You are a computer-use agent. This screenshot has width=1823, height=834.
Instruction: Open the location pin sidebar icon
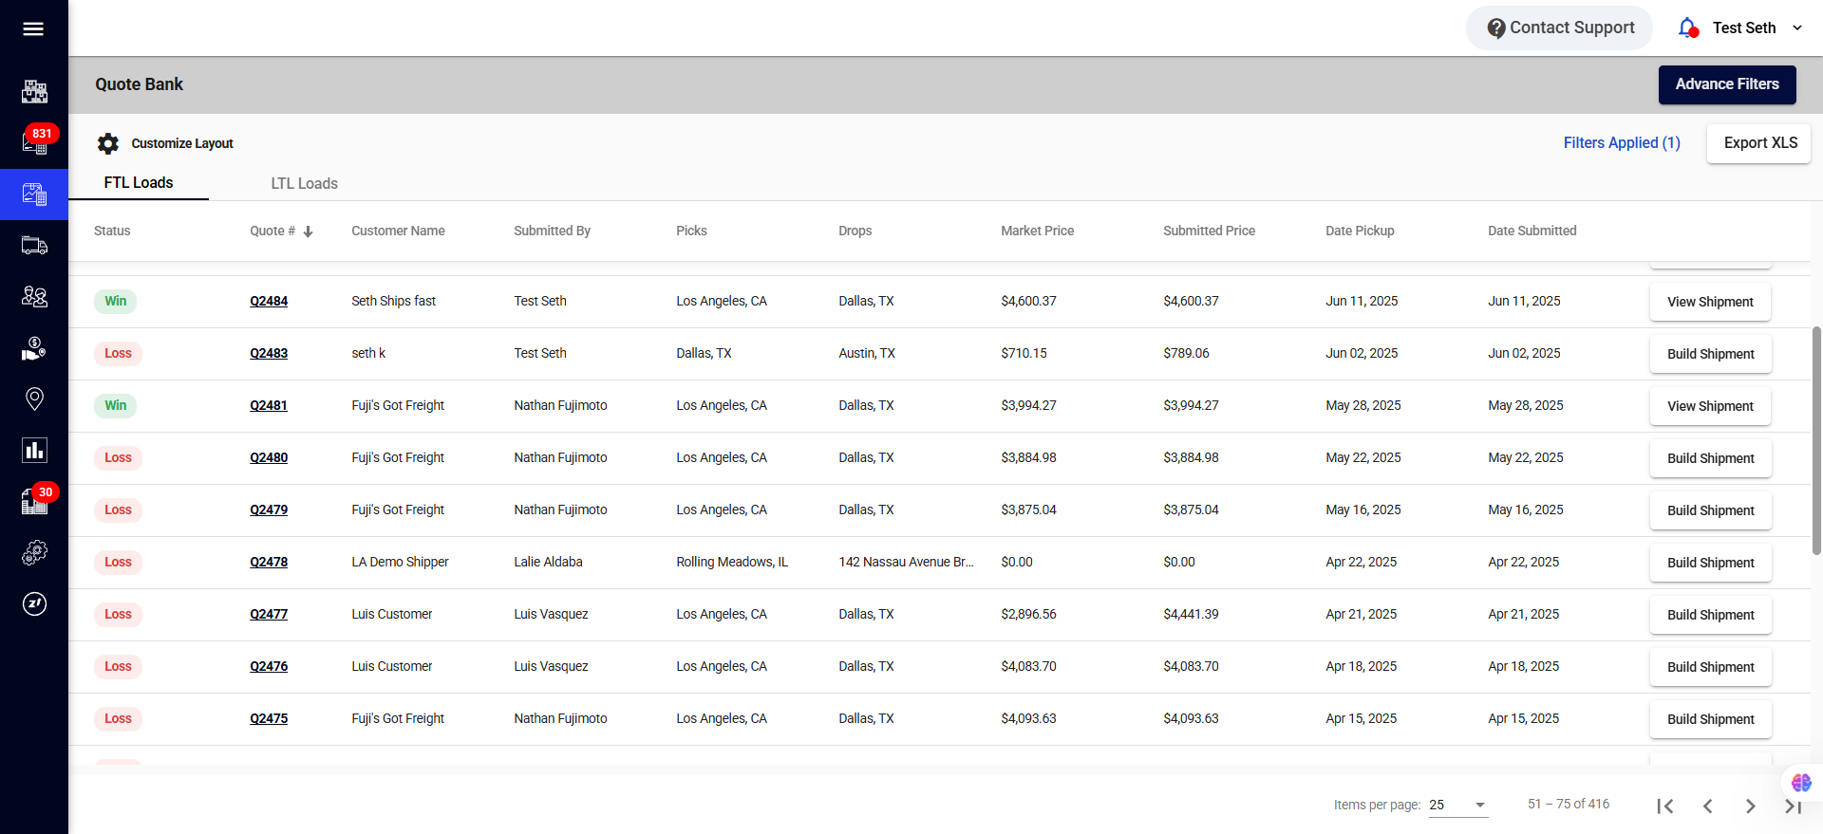34,398
